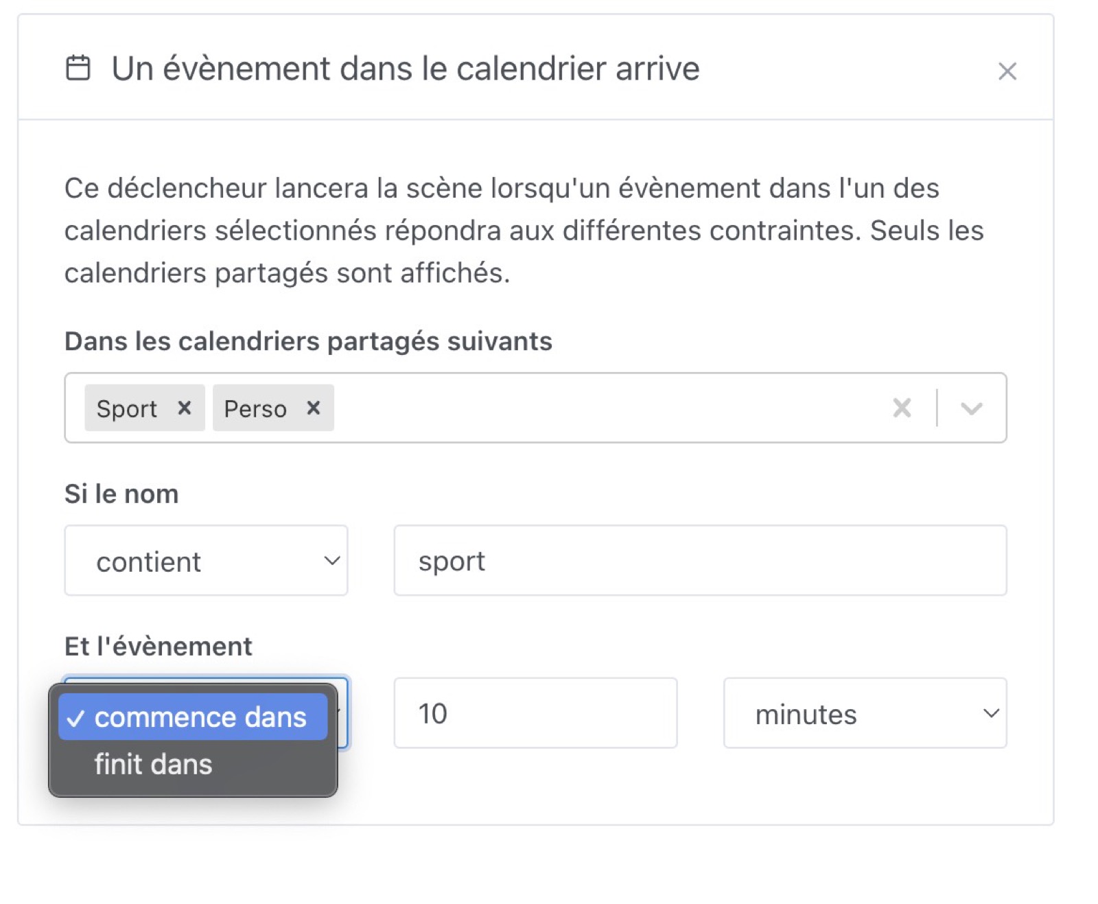Open the 'contient' condition dropdown
The height and width of the screenshot is (904, 1098).
click(205, 561)
